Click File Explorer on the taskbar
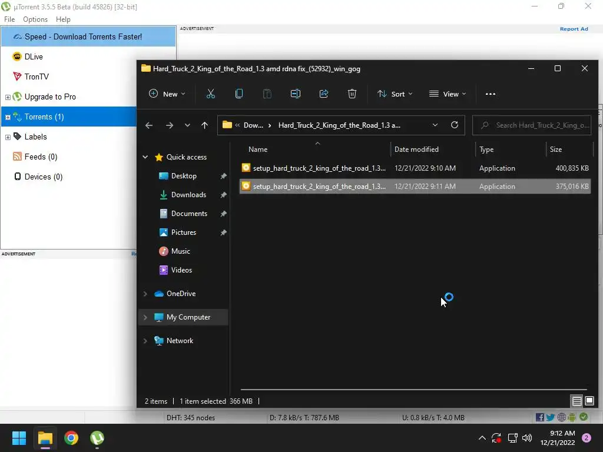 pos(45,438)
